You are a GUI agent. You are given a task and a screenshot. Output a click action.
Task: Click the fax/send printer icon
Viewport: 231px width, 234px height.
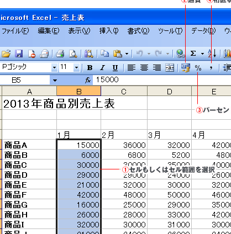click(x=44, y=54)
